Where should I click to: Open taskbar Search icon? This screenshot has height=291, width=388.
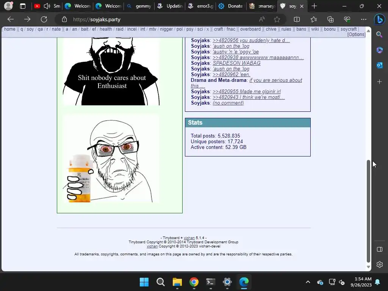pos(161,282)
